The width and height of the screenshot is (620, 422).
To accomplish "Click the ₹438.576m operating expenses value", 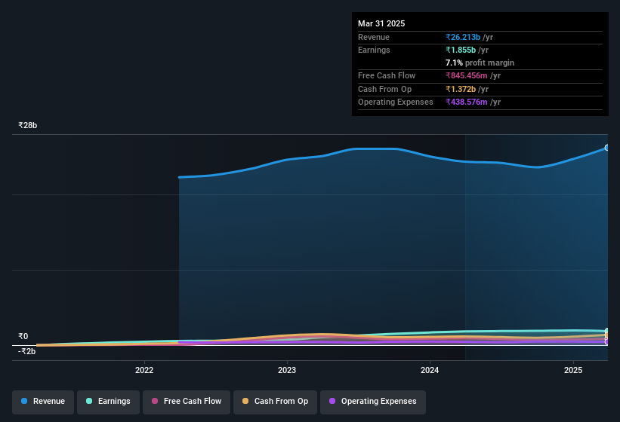I will pyautogui.click(x=467, y=102).
